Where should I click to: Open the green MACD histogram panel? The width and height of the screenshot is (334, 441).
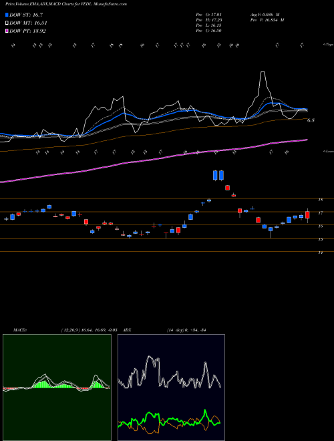57,388
